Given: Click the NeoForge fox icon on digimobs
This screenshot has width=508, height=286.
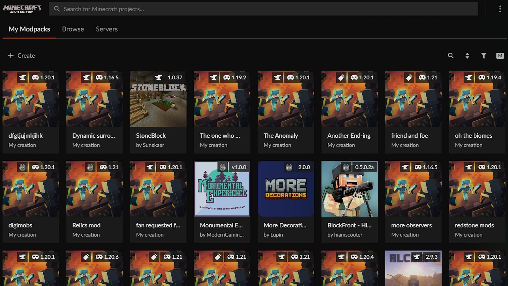Looking at the screenshot, I should point(22,167).
